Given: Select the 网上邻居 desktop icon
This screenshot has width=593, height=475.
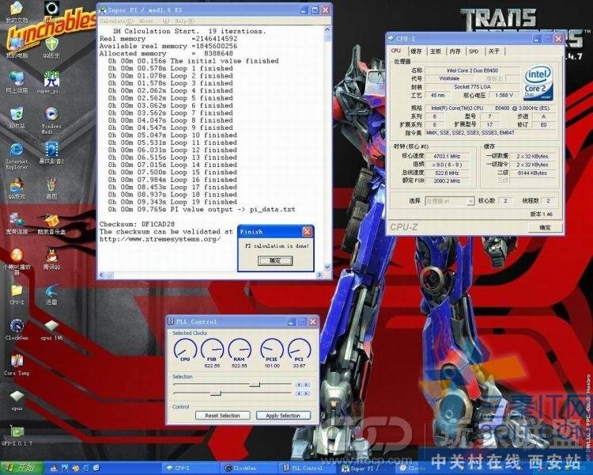Looking at the screenshot, I should coord(17,82).
